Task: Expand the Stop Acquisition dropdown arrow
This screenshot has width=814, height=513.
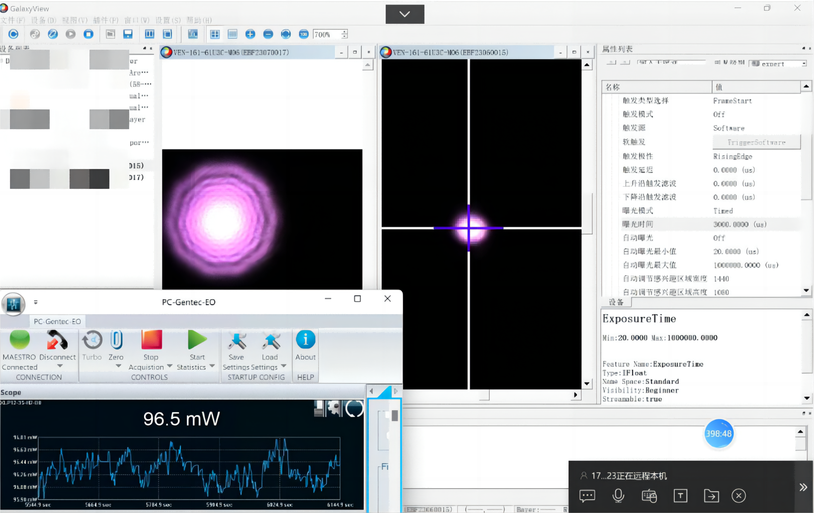Action: click(x=169, y=366)
